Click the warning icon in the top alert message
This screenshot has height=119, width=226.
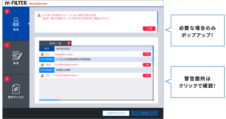click(x=39, y=15)
